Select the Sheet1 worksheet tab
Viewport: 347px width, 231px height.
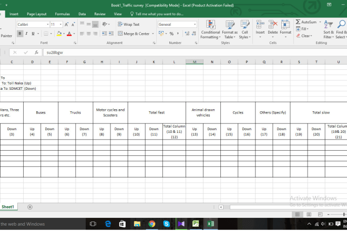(x=8, y=207)
